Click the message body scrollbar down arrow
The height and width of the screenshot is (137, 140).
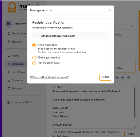pos(135,127)
